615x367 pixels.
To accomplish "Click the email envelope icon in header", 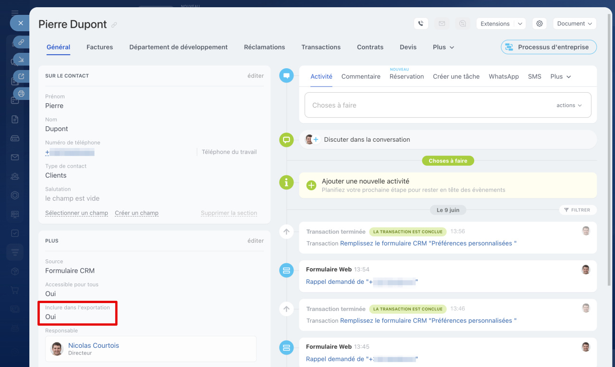I will tap(442, 24).
